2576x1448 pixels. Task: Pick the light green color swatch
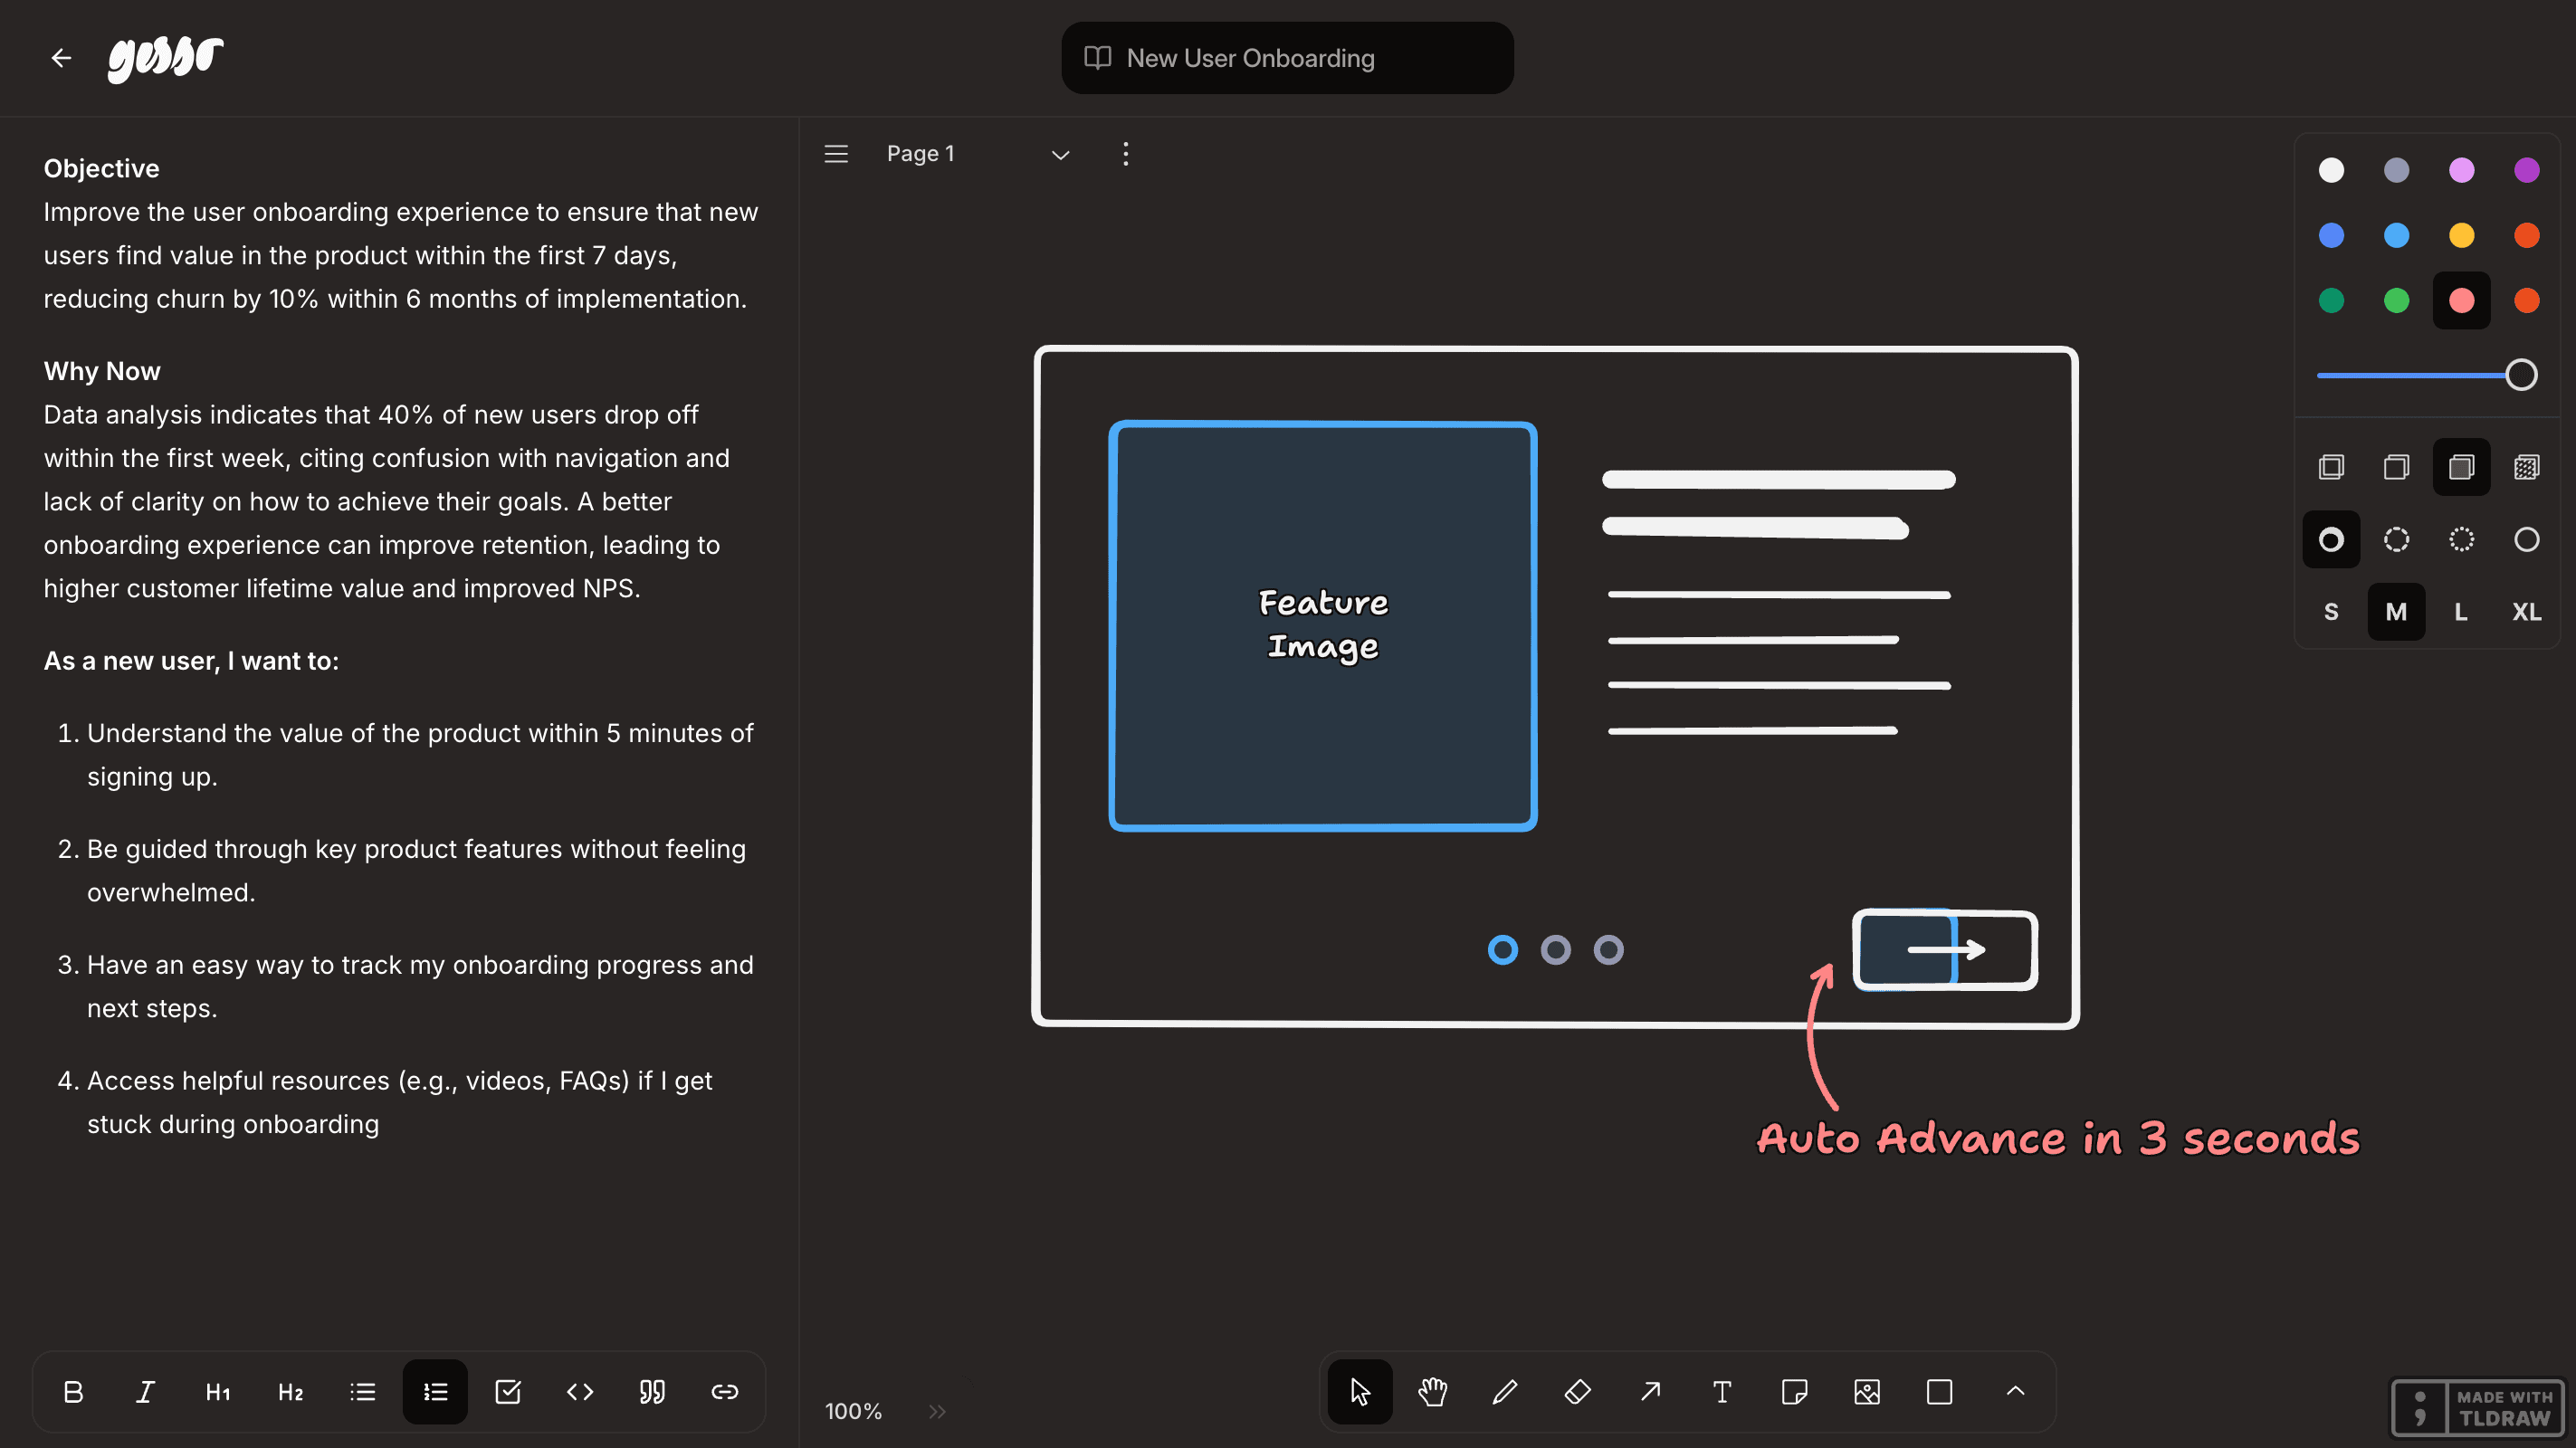click(2396, 300)
